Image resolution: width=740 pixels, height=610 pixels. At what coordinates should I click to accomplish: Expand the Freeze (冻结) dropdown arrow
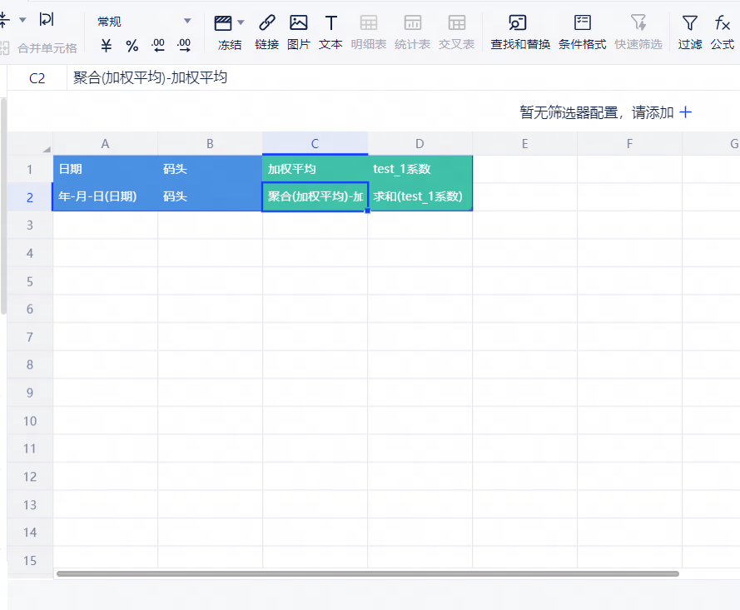(x=241, y=22)
